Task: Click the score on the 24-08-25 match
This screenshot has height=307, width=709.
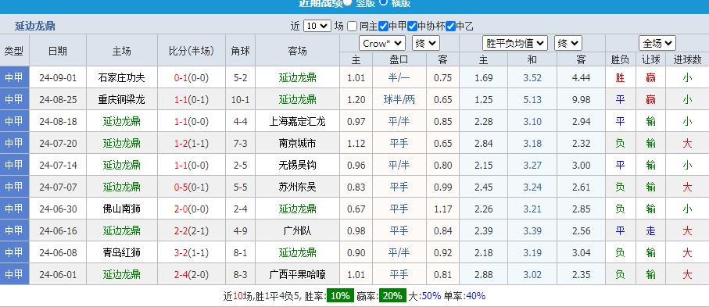Action: [x=192, y=99]
